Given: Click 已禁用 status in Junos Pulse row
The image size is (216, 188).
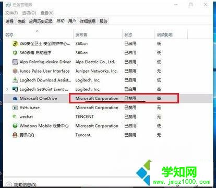Looking at the screenshot, I should click(130, 71).
